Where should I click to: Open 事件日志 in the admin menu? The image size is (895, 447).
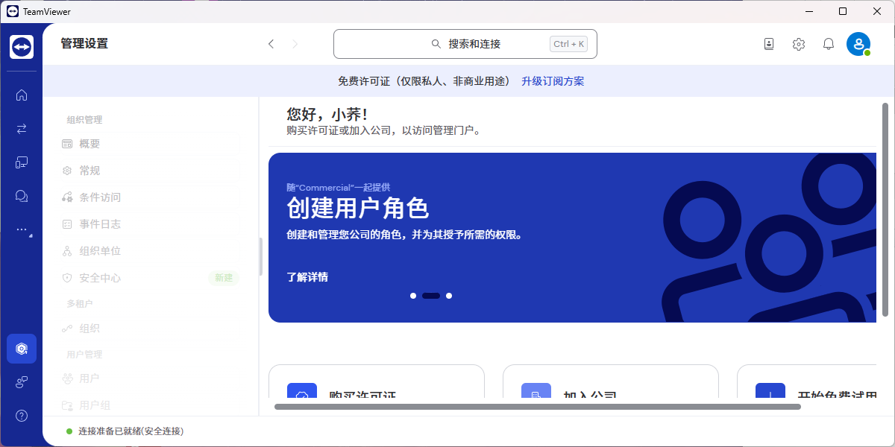[149, 224]
